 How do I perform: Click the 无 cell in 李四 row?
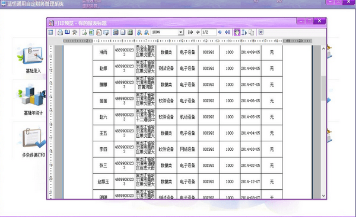pos(272,150)
